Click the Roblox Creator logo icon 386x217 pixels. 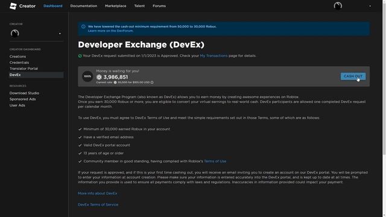tap(13, 6)
